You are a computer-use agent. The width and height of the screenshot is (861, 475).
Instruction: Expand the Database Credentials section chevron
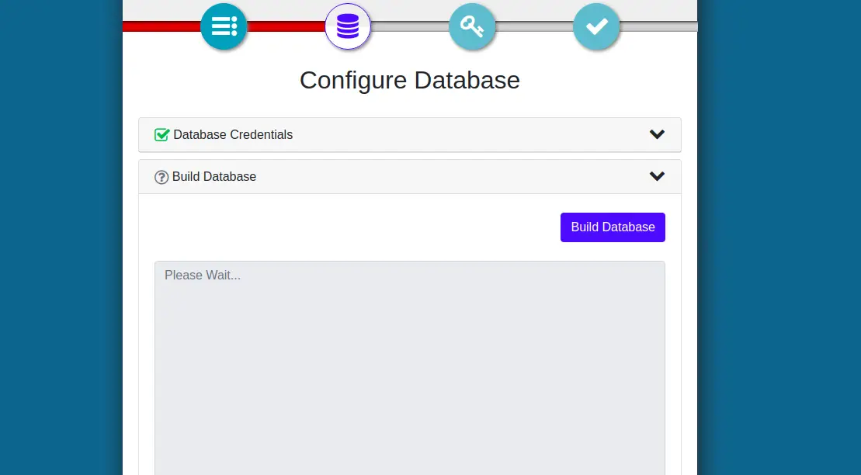coord(657,134)
